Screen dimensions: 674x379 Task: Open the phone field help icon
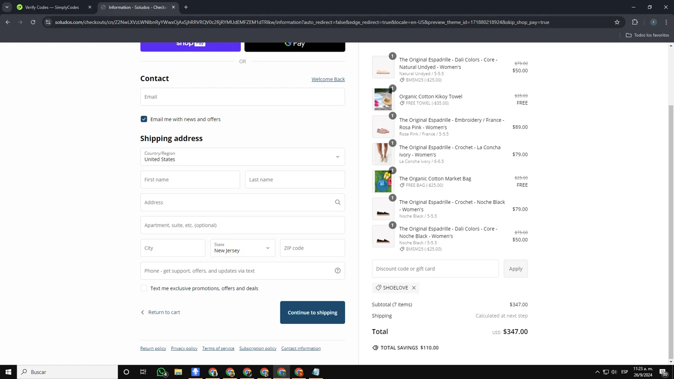pyautogui.click(x=337, y=271)
